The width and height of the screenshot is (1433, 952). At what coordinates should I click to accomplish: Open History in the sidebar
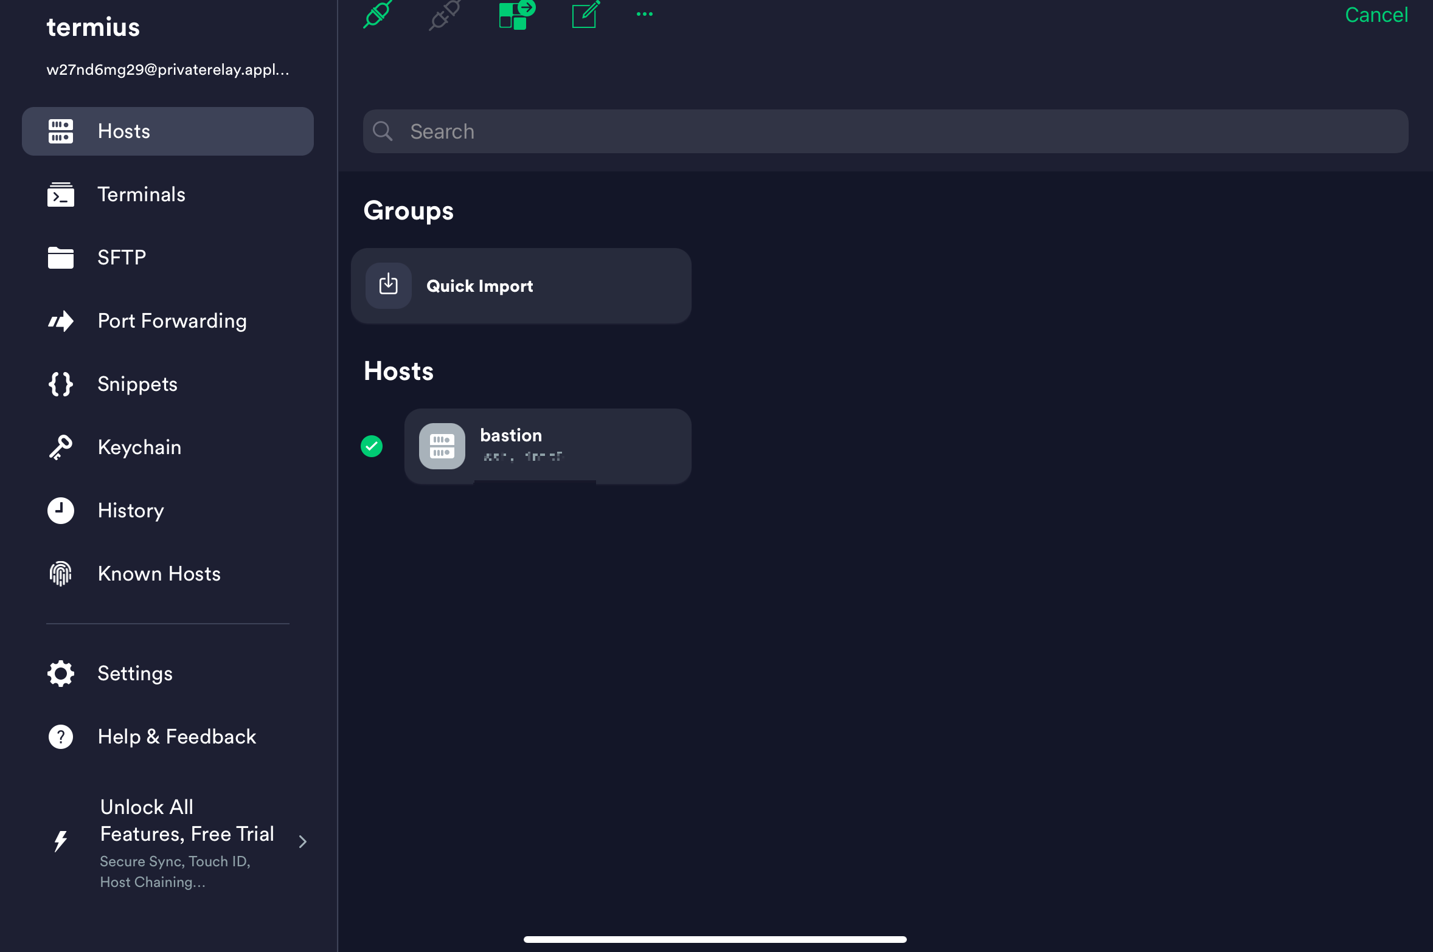pos(168,511)
